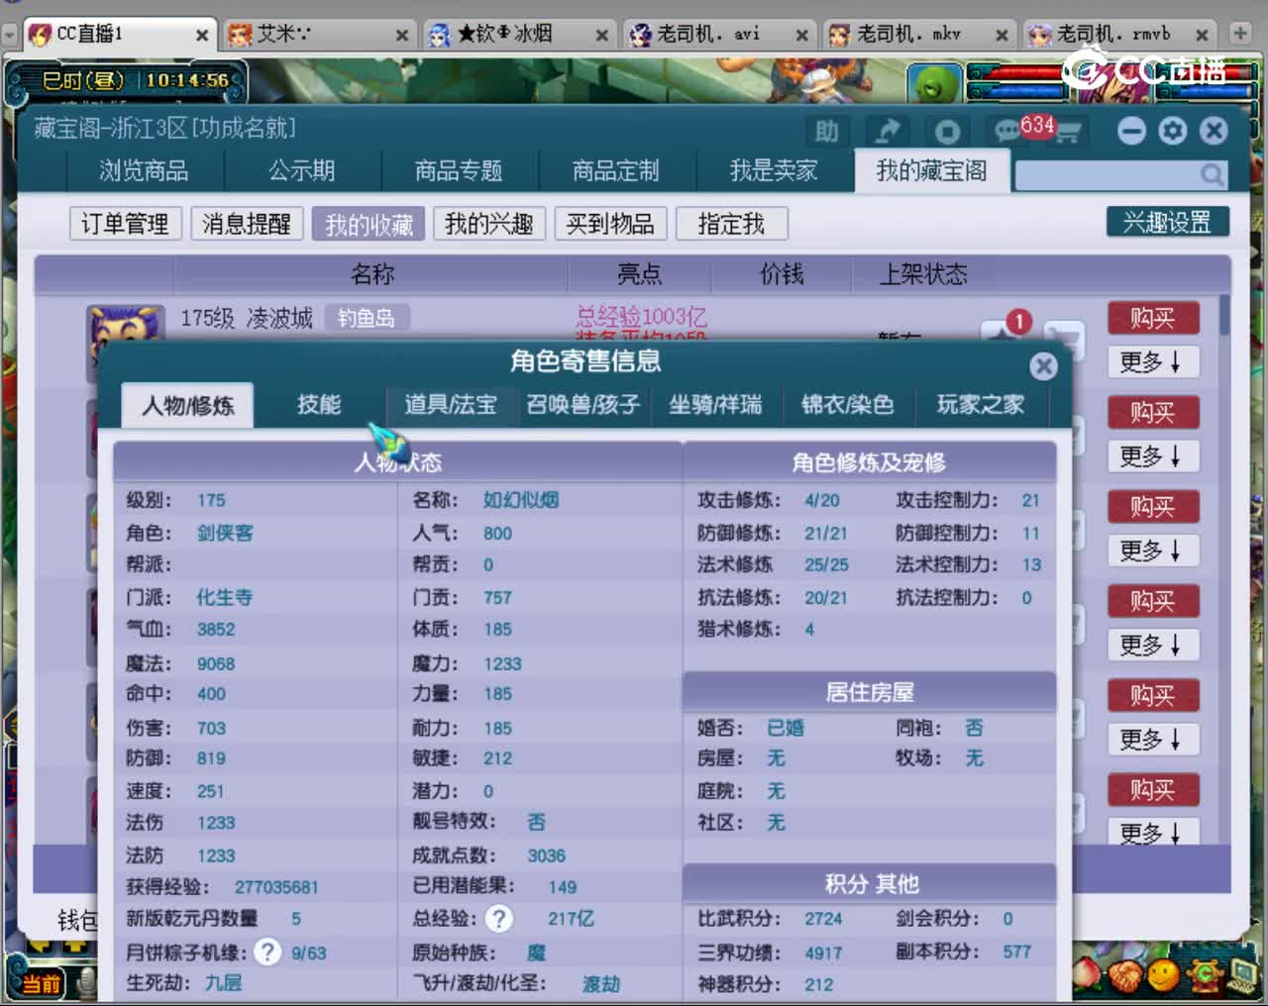Switch to 召唤兽/孩子 tab in character dialog
Image resolution: width=1268 pixels, height=1006 pixels.
pyautogui.click(x=582, y=405)
